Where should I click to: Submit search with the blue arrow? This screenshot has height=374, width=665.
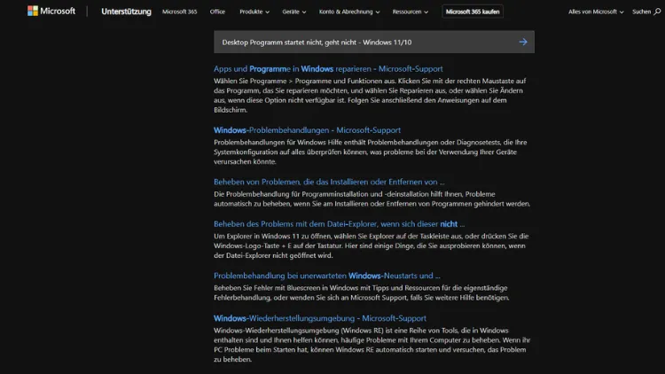tap(523, 42)
